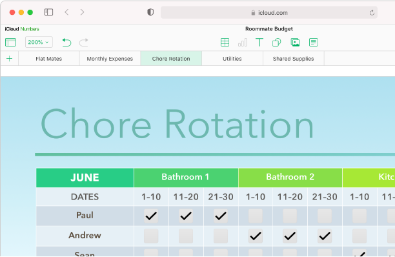395x257 pixels.
Task: Open the privacy shield report icon
Action: pyautogui.click(x=150, y=12)
